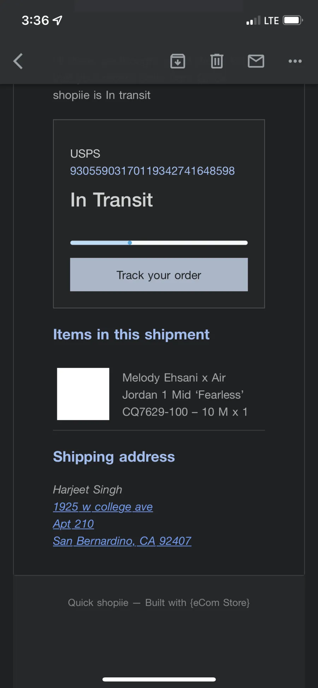This screenshot has width=318, height=688.
Task: Open the USPS tracking number link
Action: (x=152, y=171)
